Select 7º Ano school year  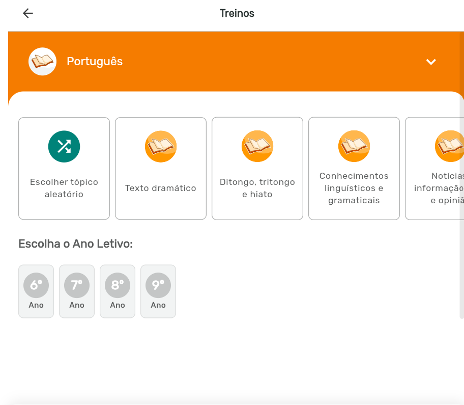pos(77,291)
